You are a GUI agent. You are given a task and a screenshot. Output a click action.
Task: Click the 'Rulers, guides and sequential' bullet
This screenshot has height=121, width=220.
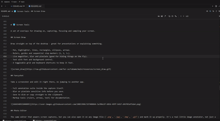(40, 53)
